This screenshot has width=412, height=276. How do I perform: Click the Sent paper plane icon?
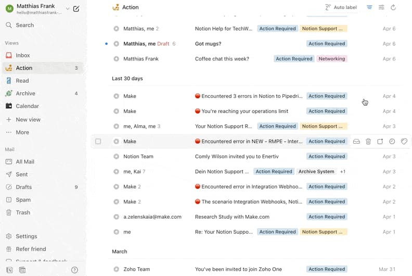(9, 174)
